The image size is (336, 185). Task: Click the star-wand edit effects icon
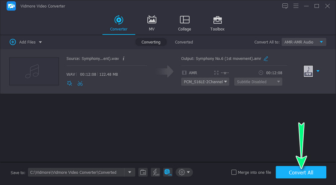70,83
